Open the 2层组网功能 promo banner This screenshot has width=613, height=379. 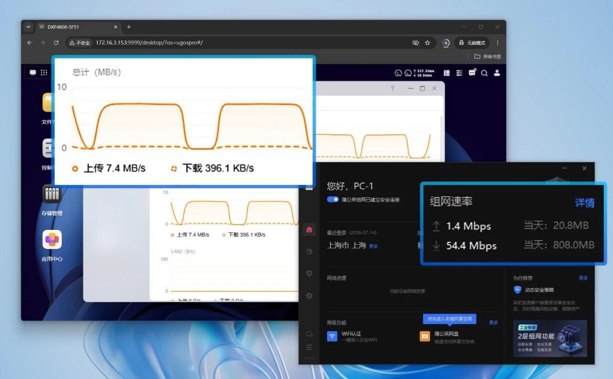pyautogui.click(x=550, y=338)
